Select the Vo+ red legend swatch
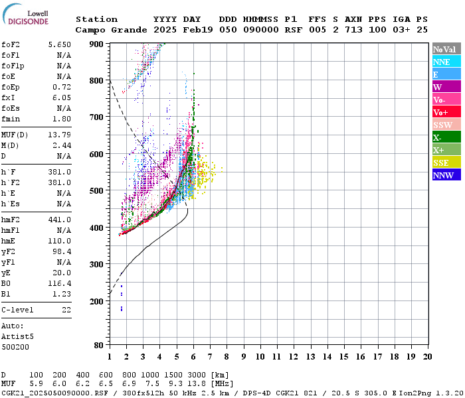 pos(446,112)
